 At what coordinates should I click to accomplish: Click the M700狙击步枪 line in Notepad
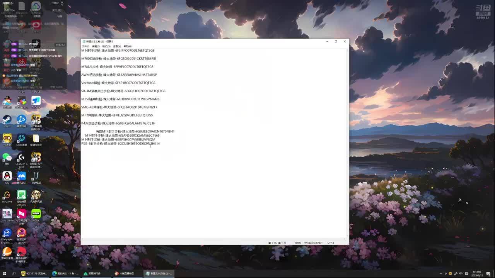click(x=119, y=59)
